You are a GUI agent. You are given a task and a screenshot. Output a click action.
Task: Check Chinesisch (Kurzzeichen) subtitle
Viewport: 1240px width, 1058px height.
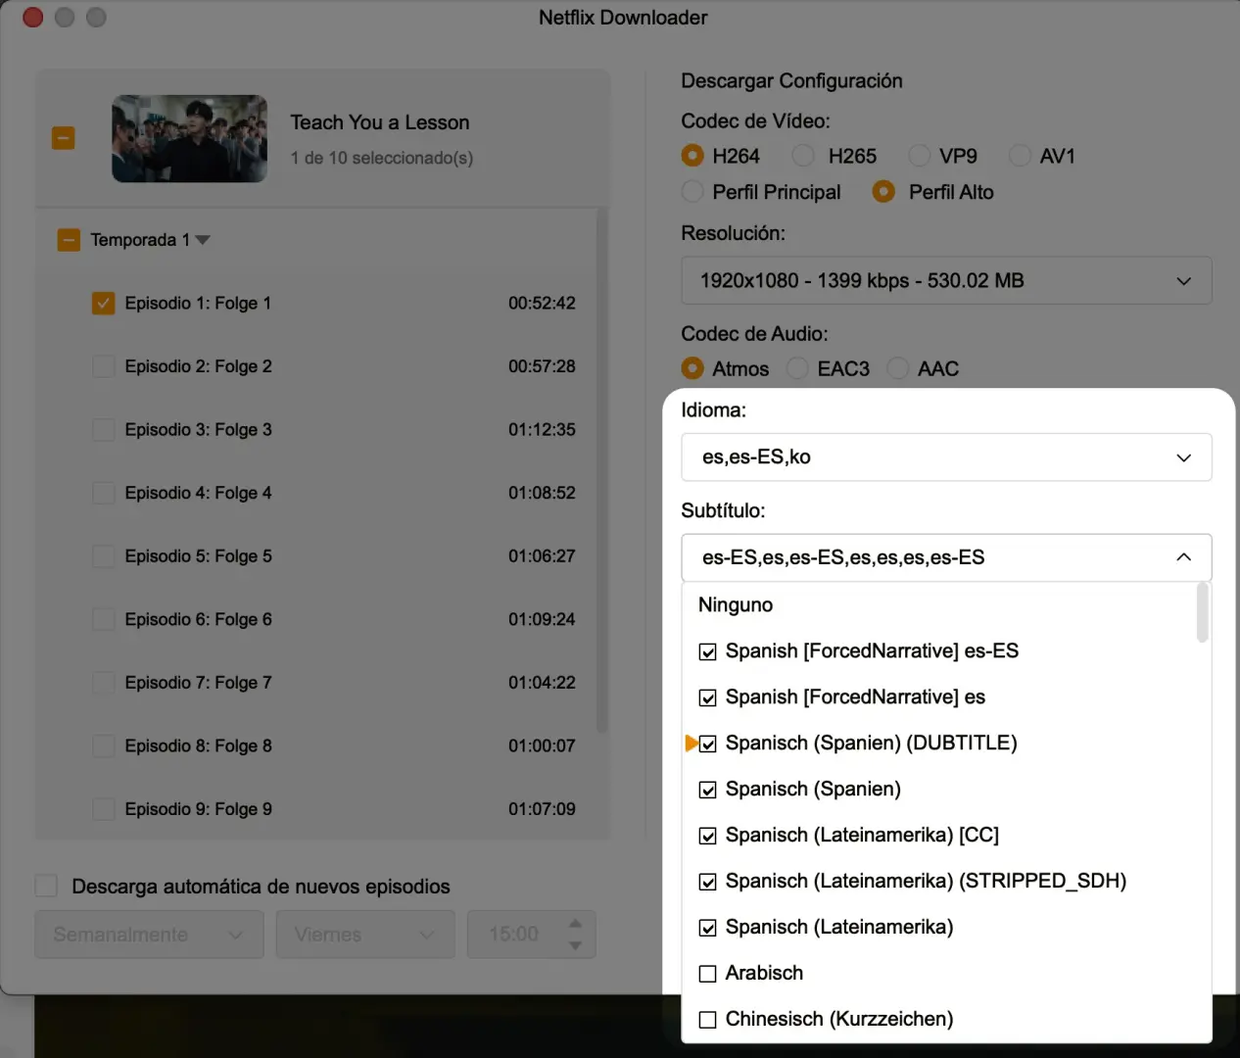tap(708, 1020)
